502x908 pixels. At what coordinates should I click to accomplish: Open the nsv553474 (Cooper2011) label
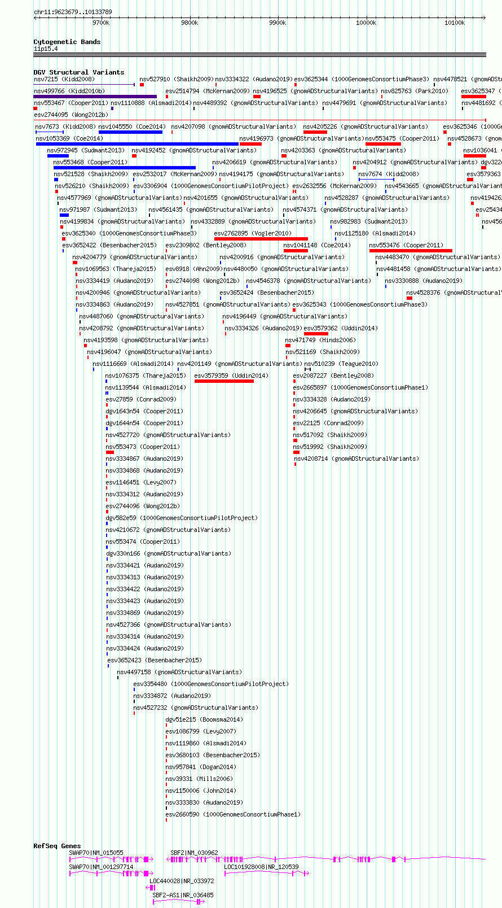[143, 542]
